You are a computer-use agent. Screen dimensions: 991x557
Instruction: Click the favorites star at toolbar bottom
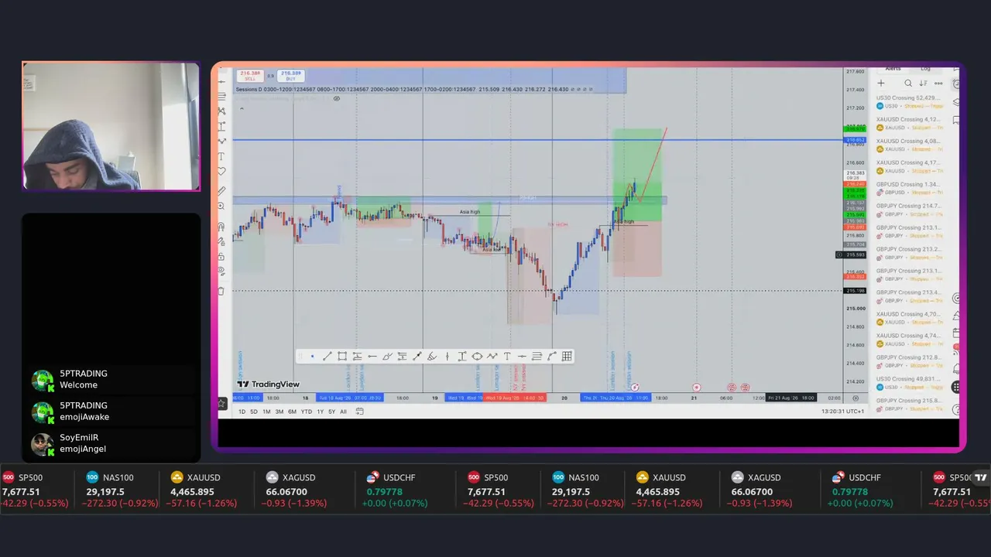pos(222,403)
